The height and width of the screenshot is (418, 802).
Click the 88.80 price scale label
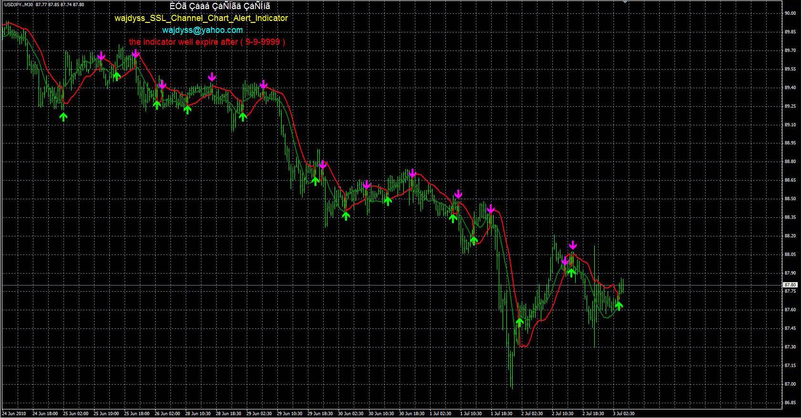[790, 162]
